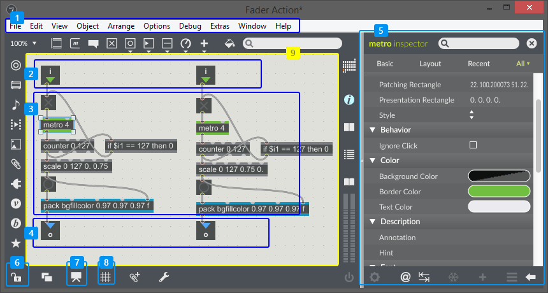Click the inspector @ attribute button

(405, 277)
